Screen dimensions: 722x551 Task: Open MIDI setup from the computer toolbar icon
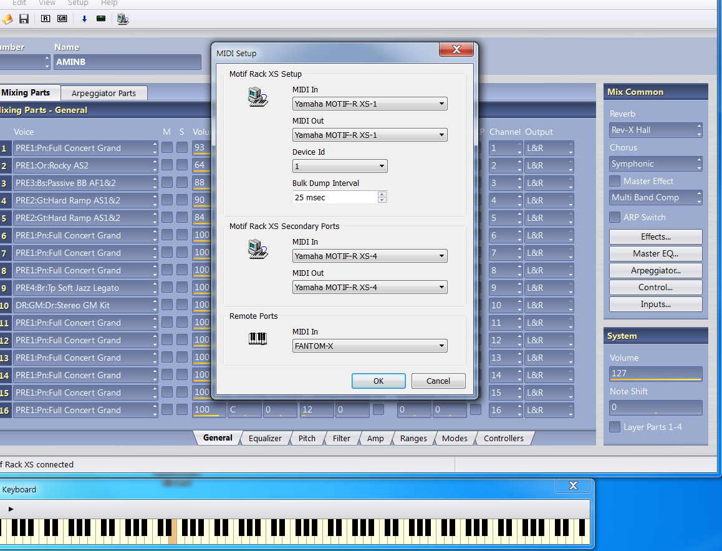pyautogui.click(x=122, y=19)
